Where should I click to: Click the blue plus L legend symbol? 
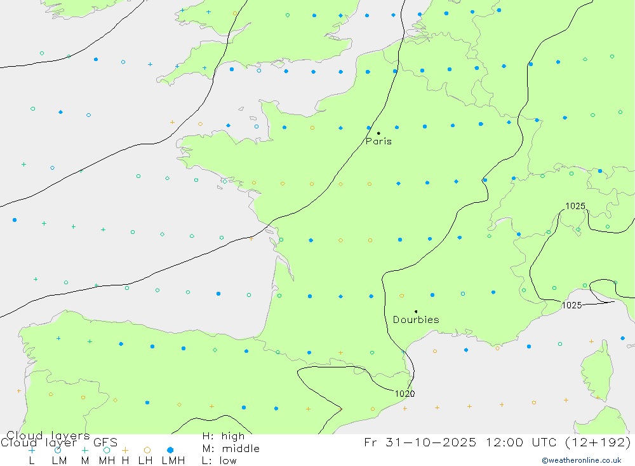(x=32, y=450)
